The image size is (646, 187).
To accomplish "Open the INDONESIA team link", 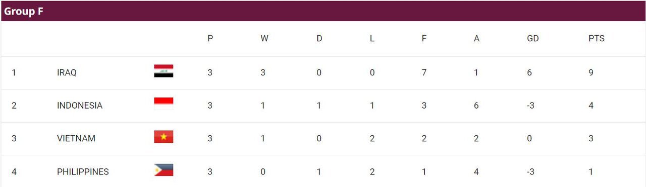I will [80, 106].
